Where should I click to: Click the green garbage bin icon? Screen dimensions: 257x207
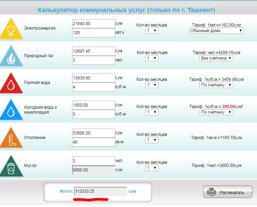click(11, 167)
